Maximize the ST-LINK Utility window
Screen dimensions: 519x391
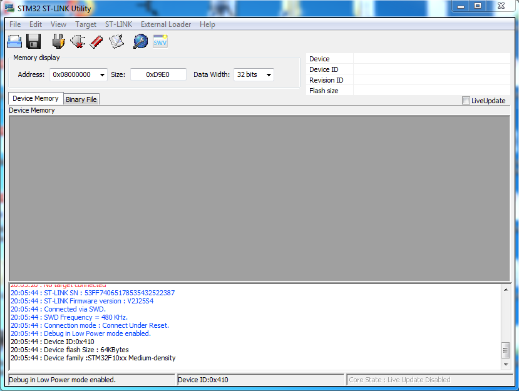(478, 6)
